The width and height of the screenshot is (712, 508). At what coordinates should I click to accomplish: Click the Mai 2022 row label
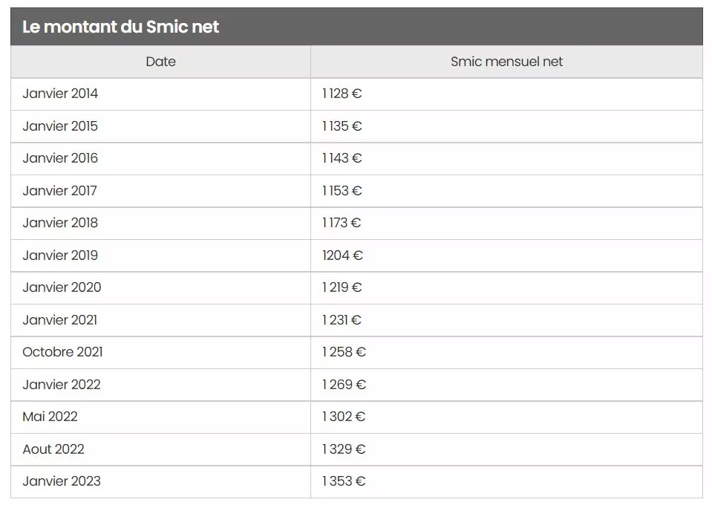pyautogui.click(x=50, y=417)
